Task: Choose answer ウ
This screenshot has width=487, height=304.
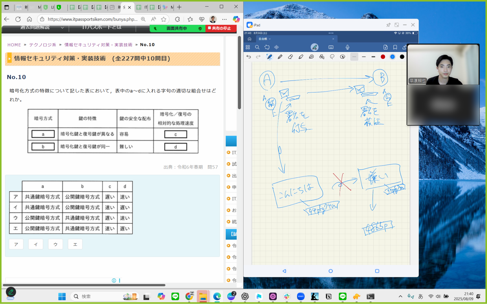Action: (56, 244)
